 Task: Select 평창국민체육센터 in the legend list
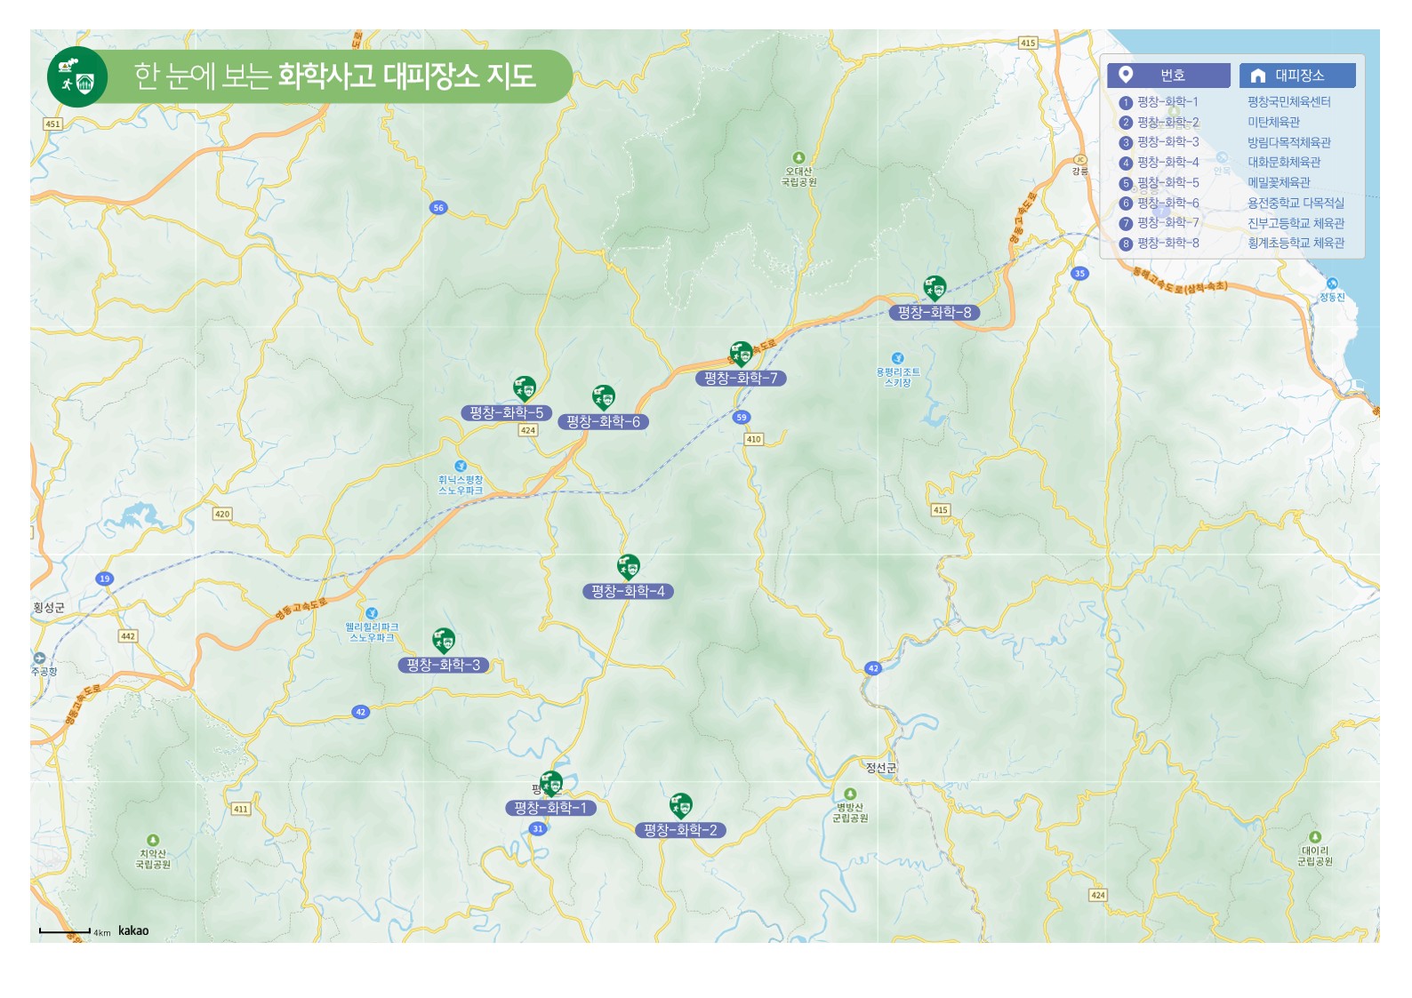tap(1288, 102)
